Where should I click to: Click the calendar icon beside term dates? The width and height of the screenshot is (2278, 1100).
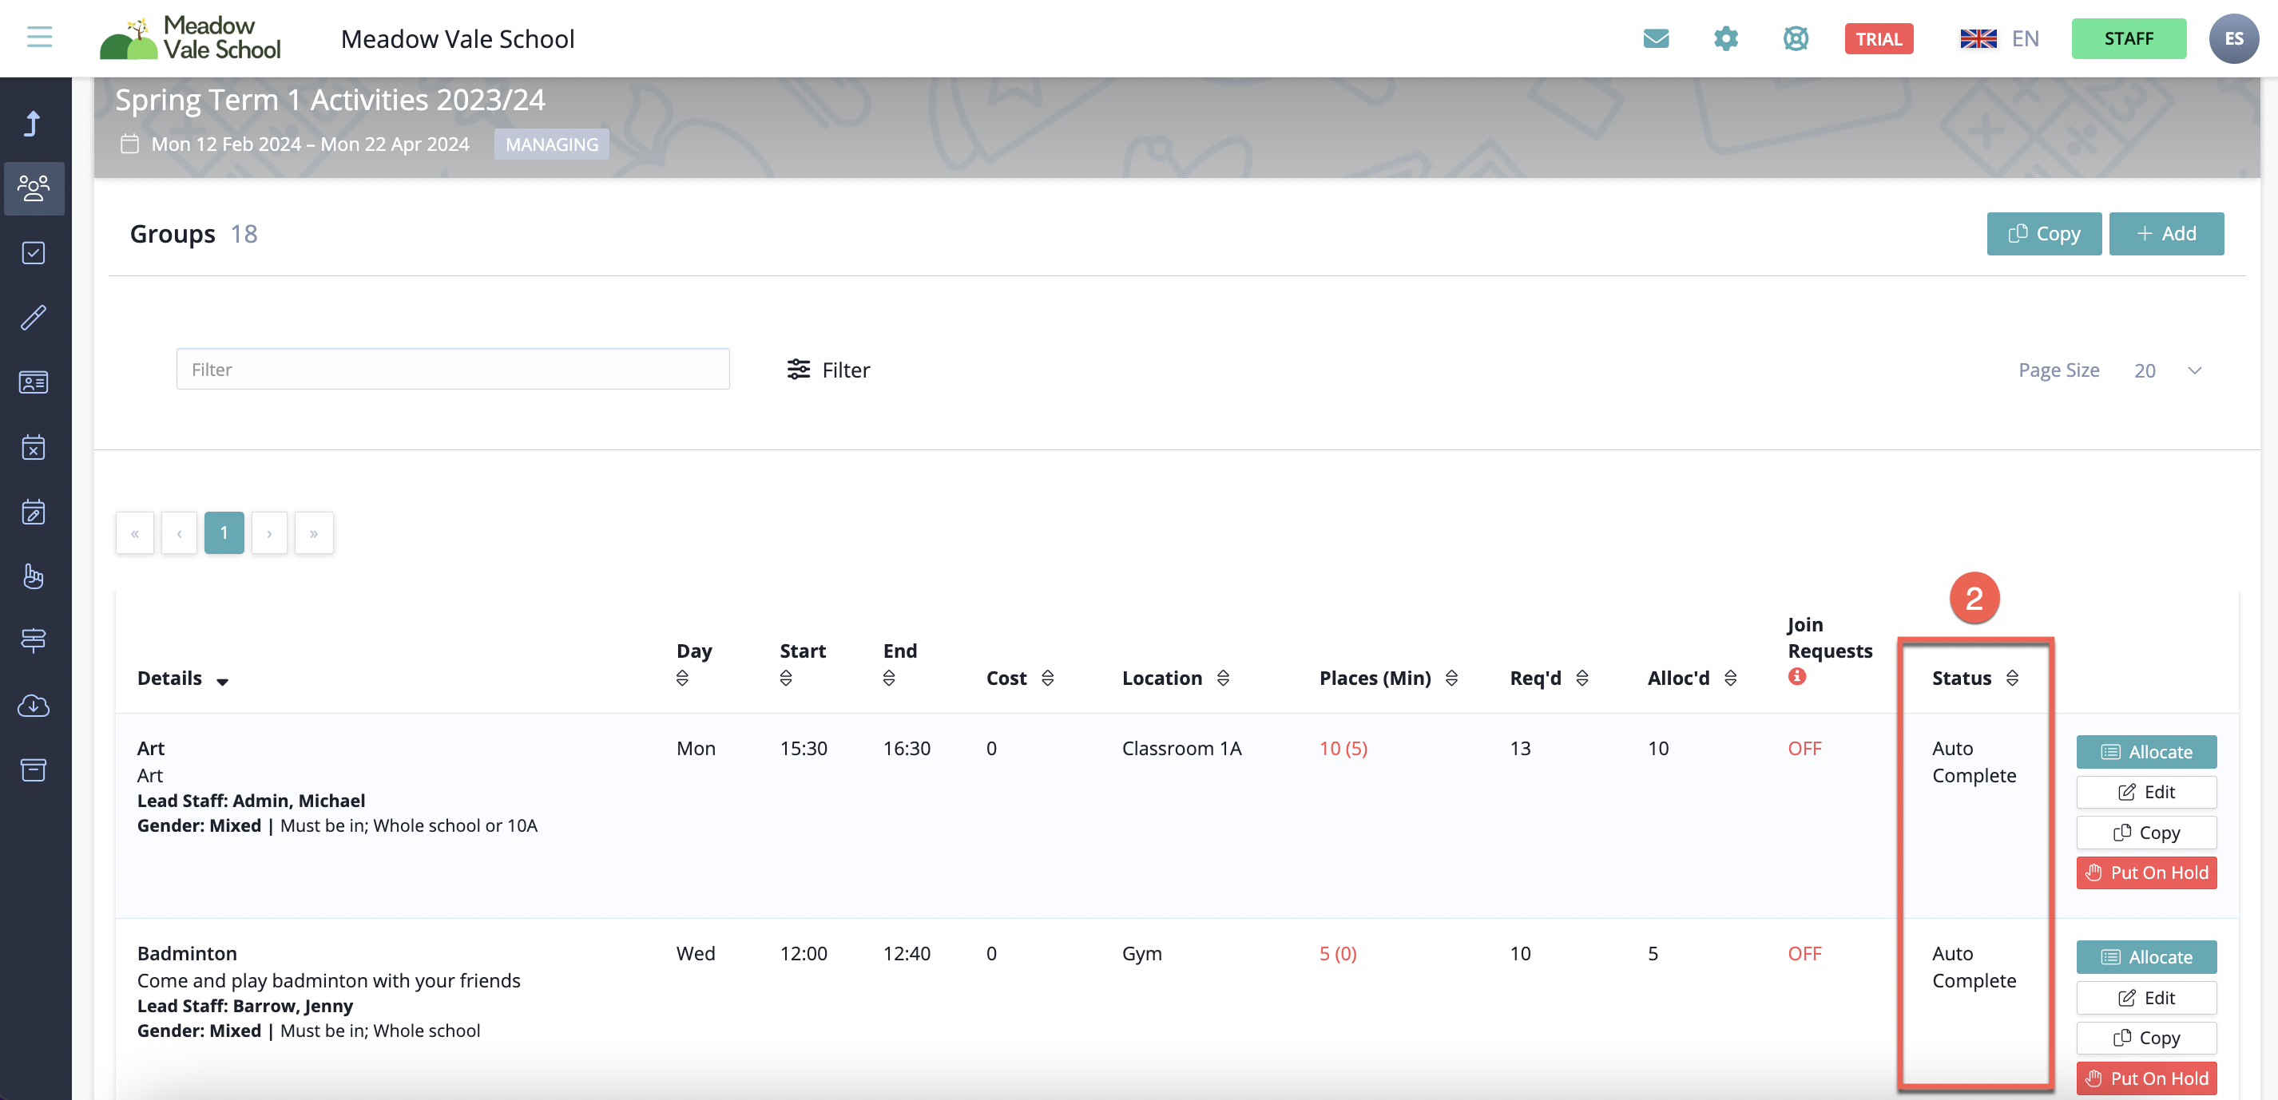[129, 144]
